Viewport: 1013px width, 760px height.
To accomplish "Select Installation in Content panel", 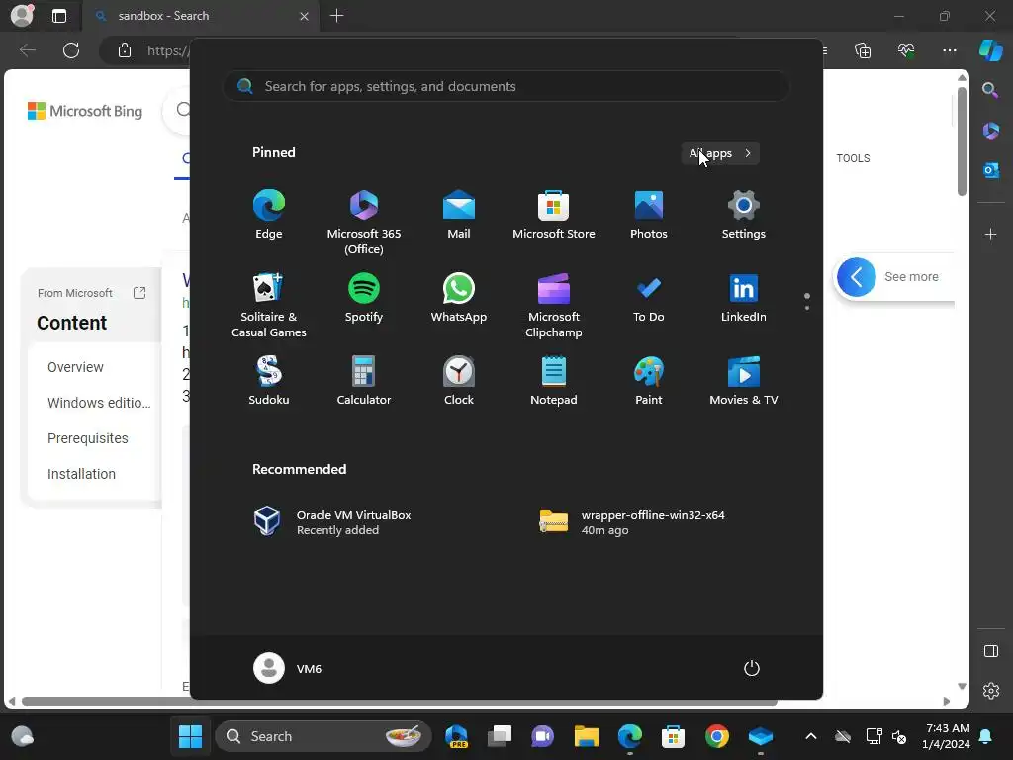I will pyautogui.click(x=81, y=474).
